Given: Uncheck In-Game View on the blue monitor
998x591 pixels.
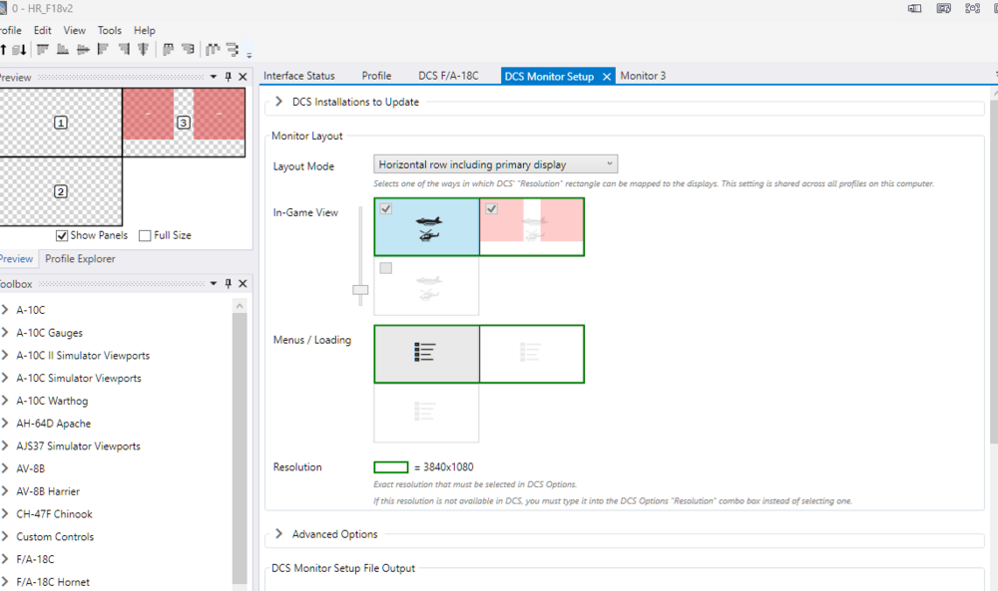Looking at the screenshot, I should click(386, 209).
